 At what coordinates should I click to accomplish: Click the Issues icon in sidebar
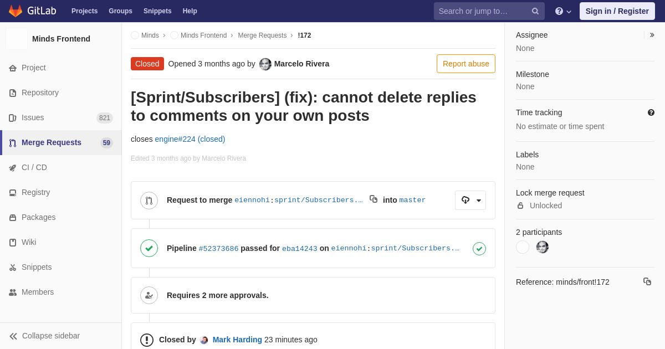click(x=13, y=118)
